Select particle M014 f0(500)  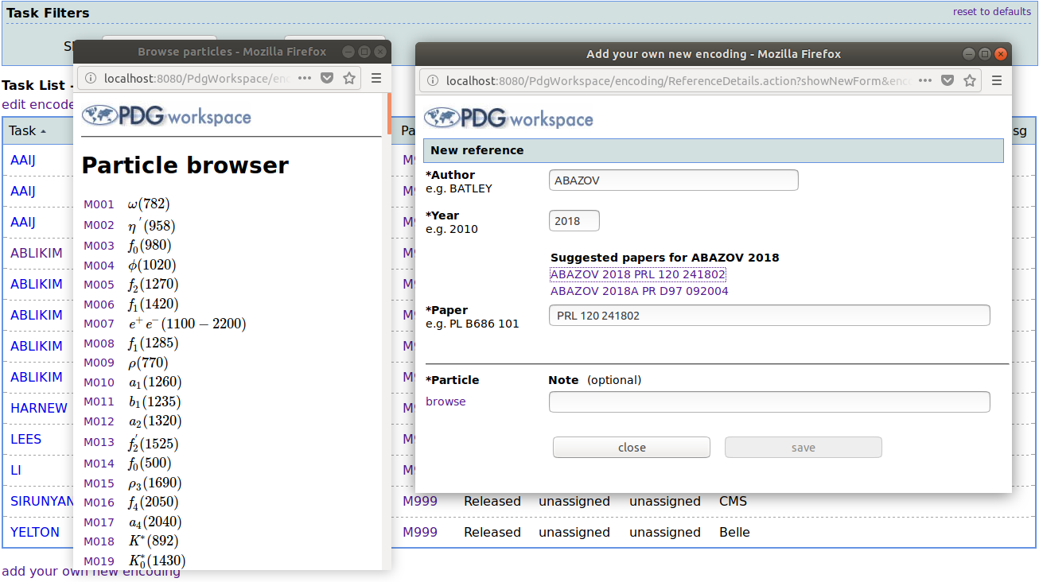tap(99, 464)
